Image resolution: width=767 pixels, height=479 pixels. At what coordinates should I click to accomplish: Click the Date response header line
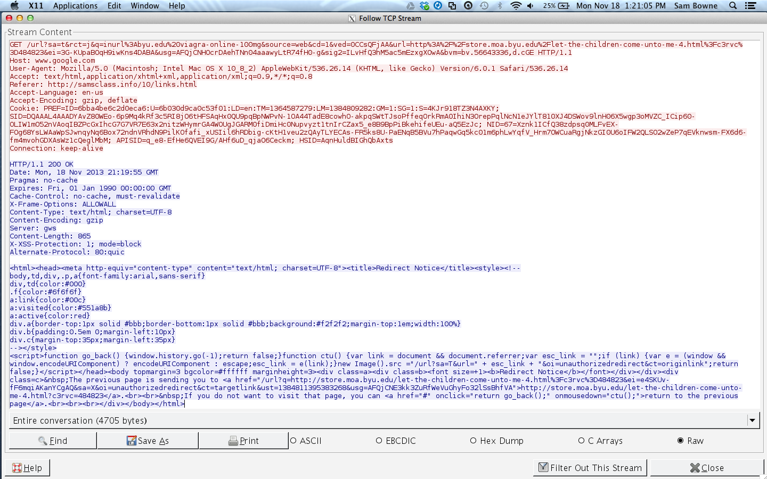click(84, 172)
